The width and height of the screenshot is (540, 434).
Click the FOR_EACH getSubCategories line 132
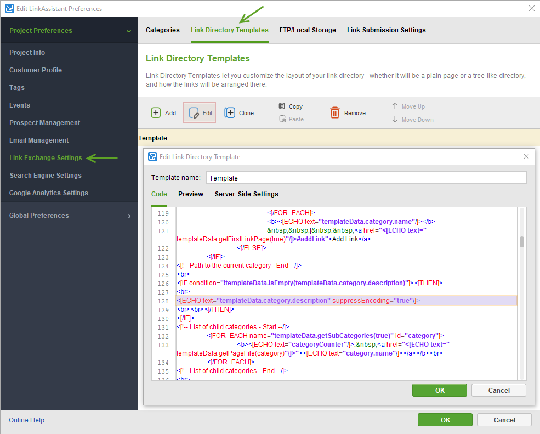coord(326,336)
